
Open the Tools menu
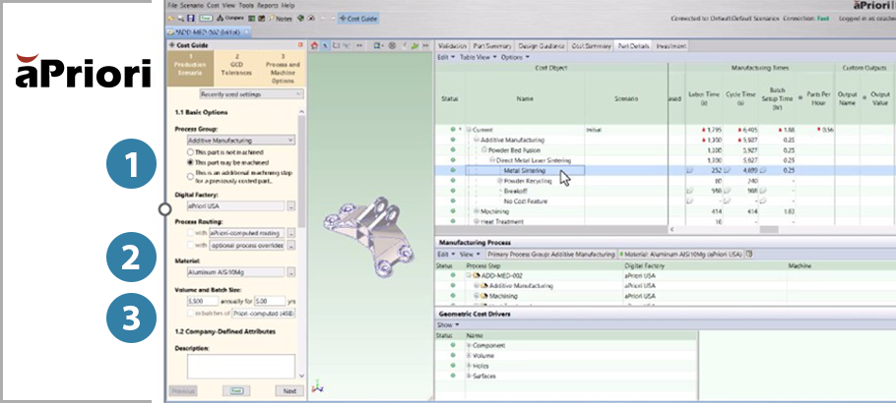(x=246, y=5)
